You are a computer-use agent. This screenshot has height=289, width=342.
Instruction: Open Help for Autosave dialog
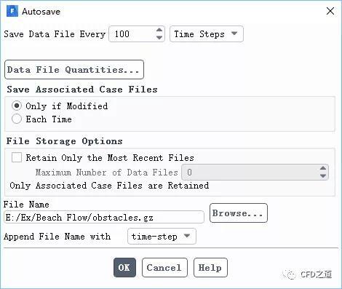coord(210,268)
